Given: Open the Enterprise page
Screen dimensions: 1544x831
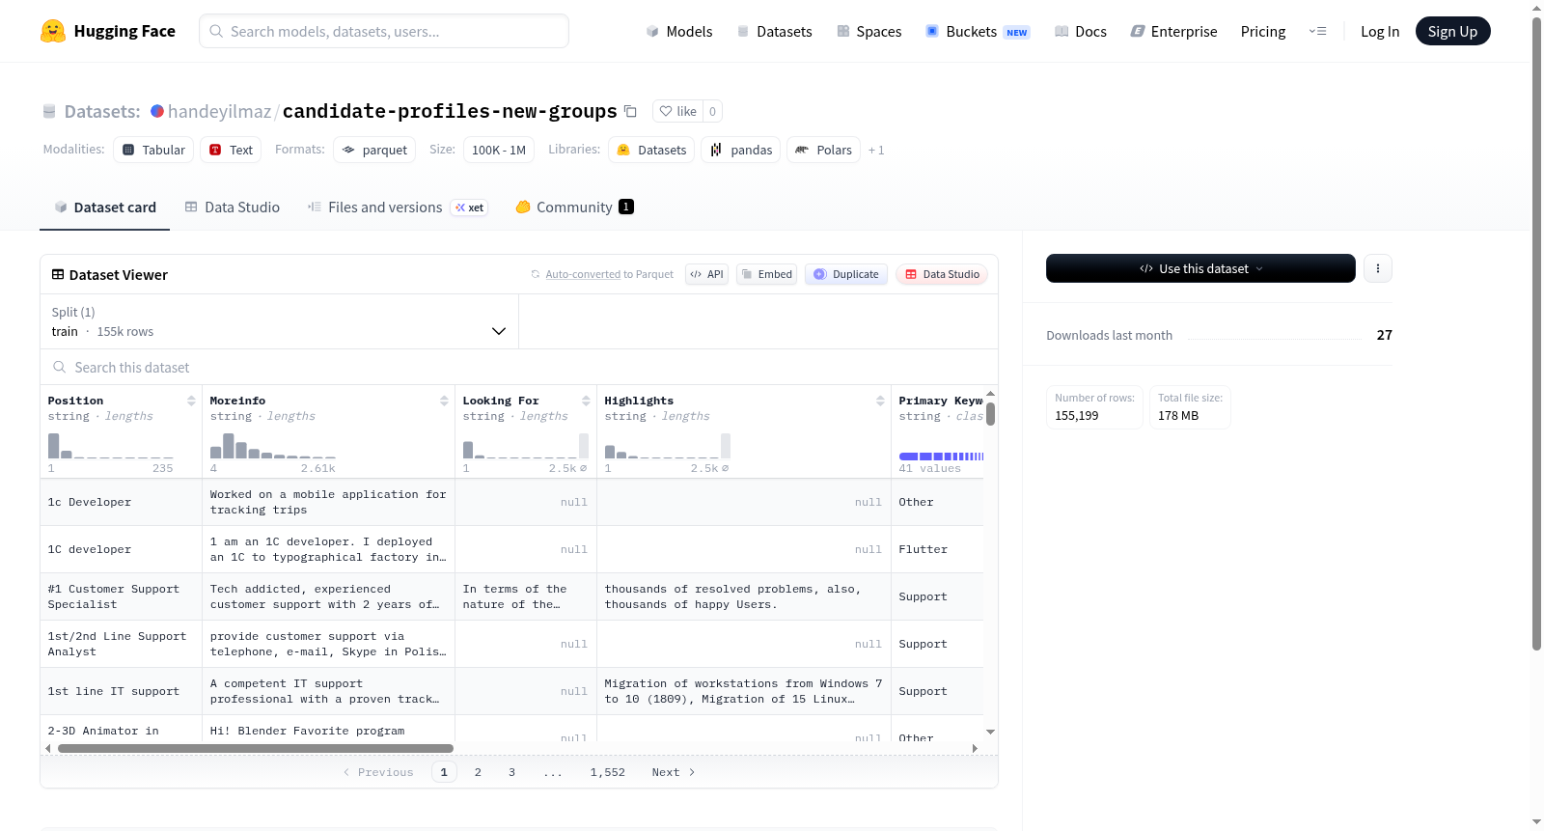Looking at the screenshot, I should pyautogui.click(x=1173, y=31).
